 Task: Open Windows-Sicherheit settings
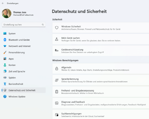[101, 28]
